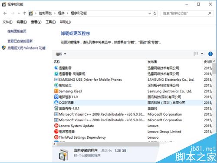Go up one folder level
The image size is (217, 163).
click(x=24, y=13)
